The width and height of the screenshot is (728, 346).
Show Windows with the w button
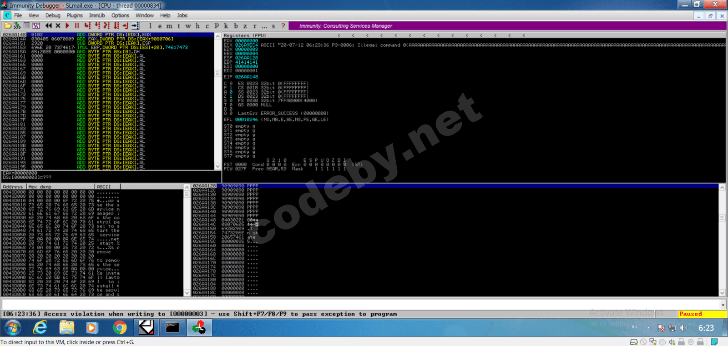[x=188, y=26]
